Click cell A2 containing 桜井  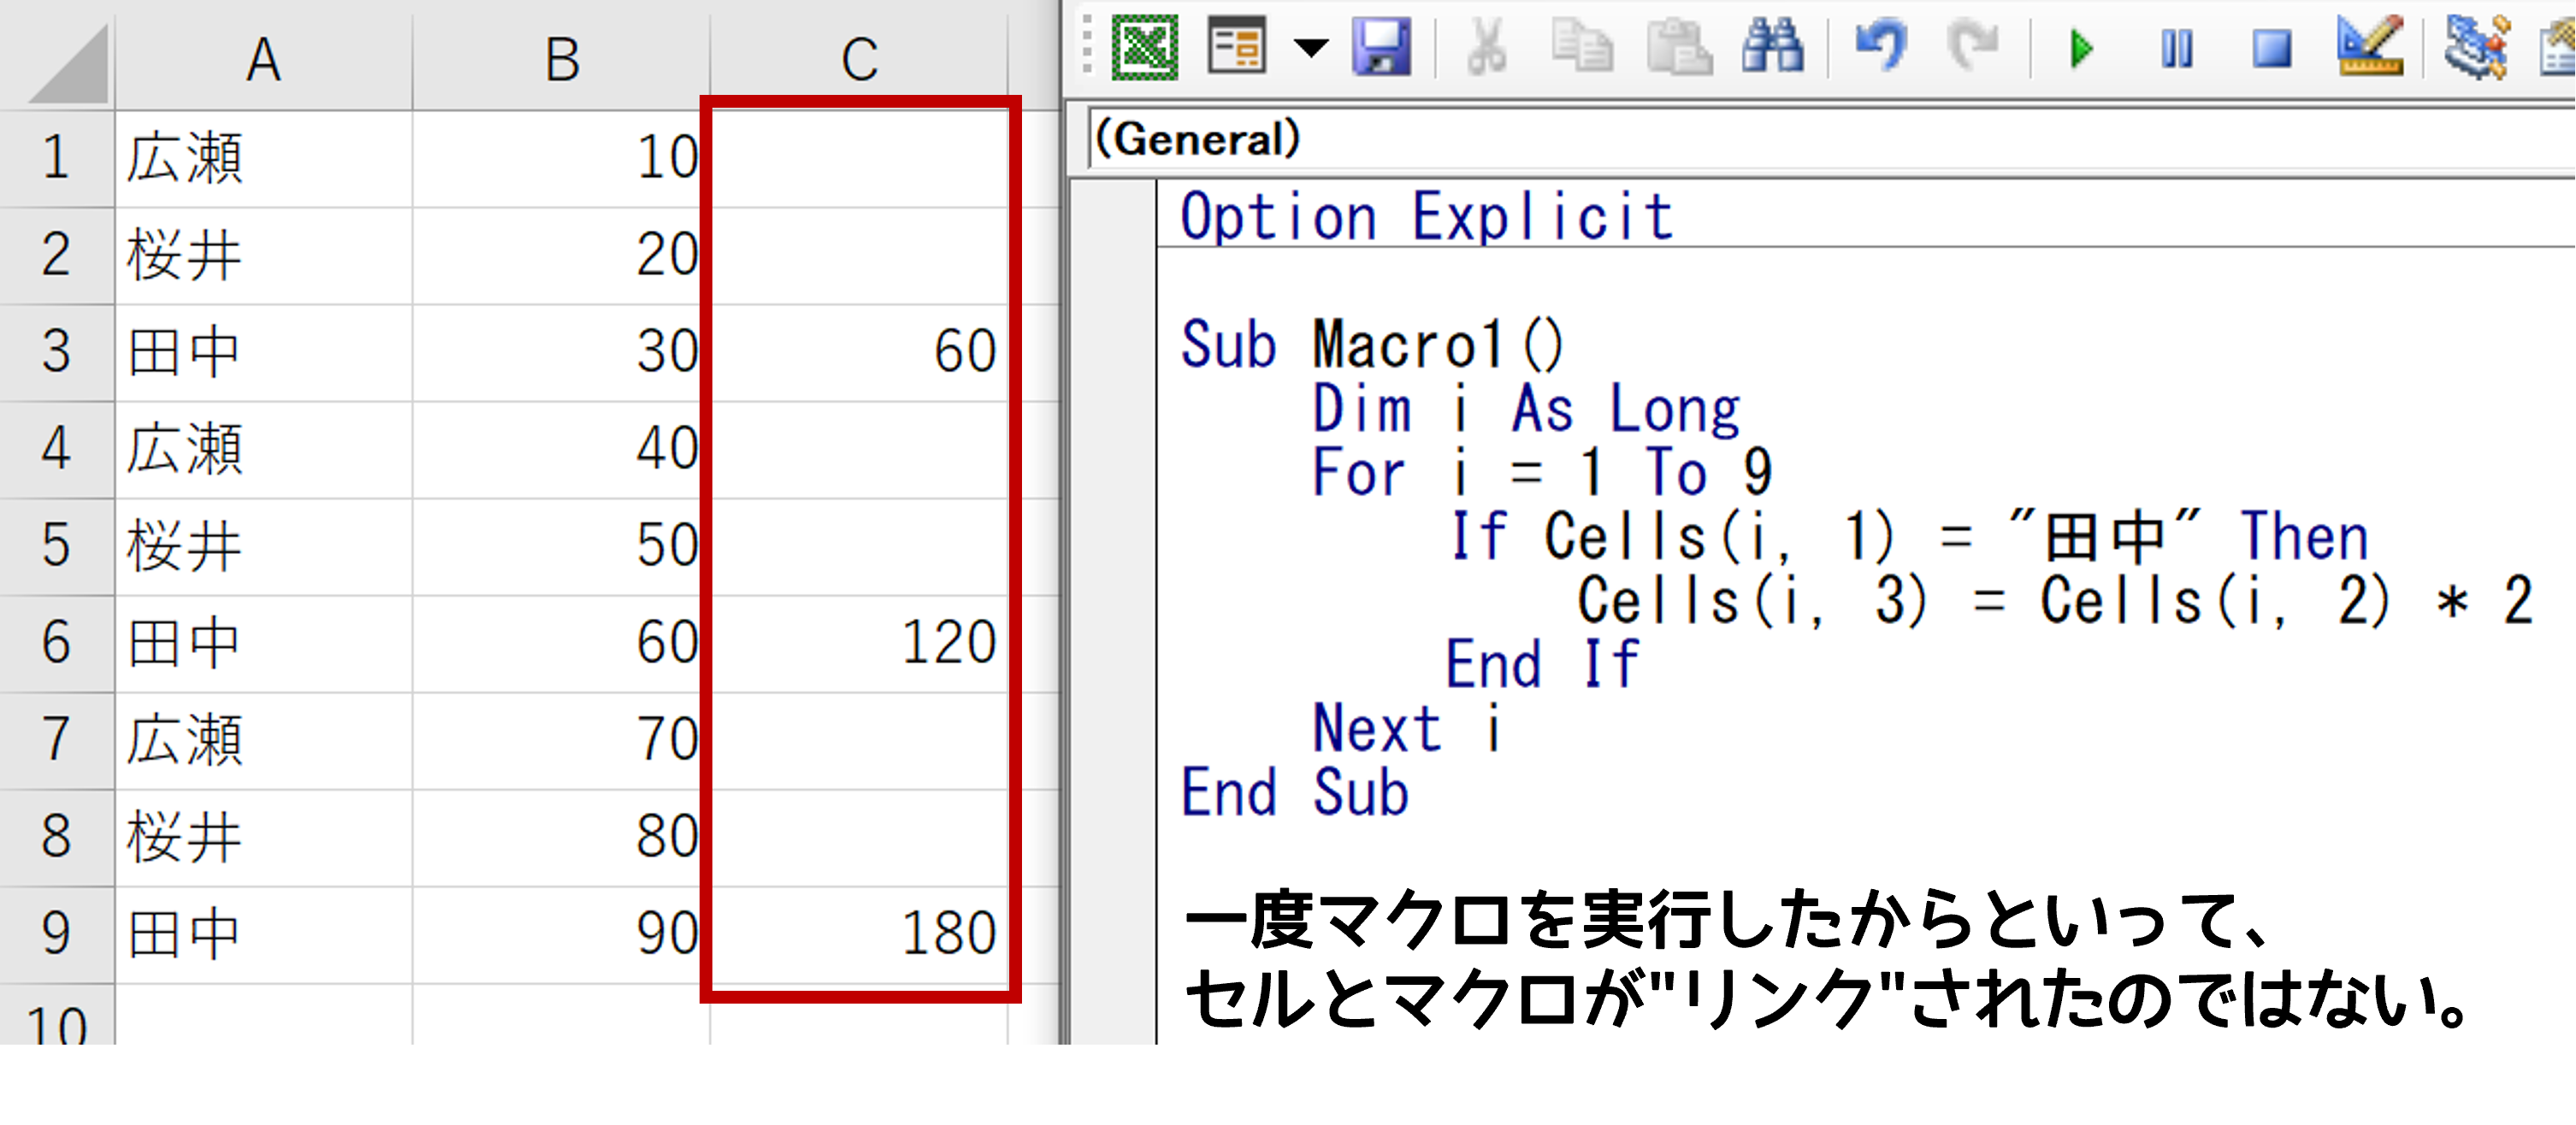click(264, 255)
